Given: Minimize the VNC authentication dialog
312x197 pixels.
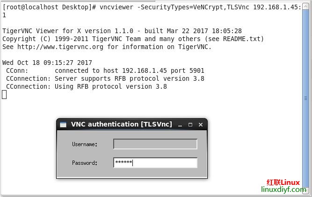Looking at the screenshot, I should click(180, 125).
